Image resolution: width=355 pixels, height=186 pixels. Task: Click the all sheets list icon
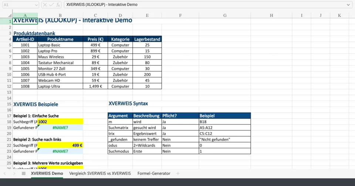tap(24, 173)
